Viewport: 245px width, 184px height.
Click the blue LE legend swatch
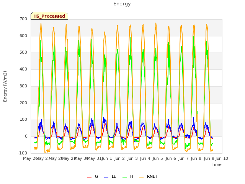tap(106, 177)
